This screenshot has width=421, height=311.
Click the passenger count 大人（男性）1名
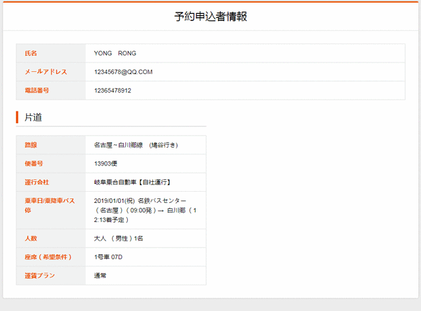coord(119,238)
